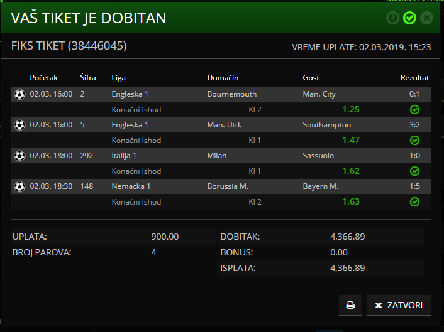
Task: Click green check next to odds 1.63
Action: pos(414,202)
